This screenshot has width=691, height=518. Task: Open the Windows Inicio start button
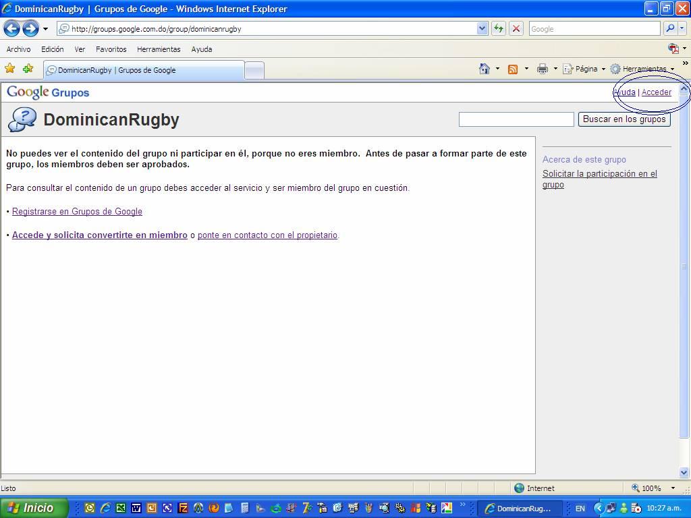tap(34, 508)
